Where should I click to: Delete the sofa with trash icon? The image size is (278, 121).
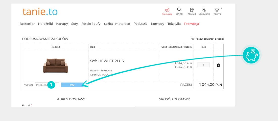(218, 65)
